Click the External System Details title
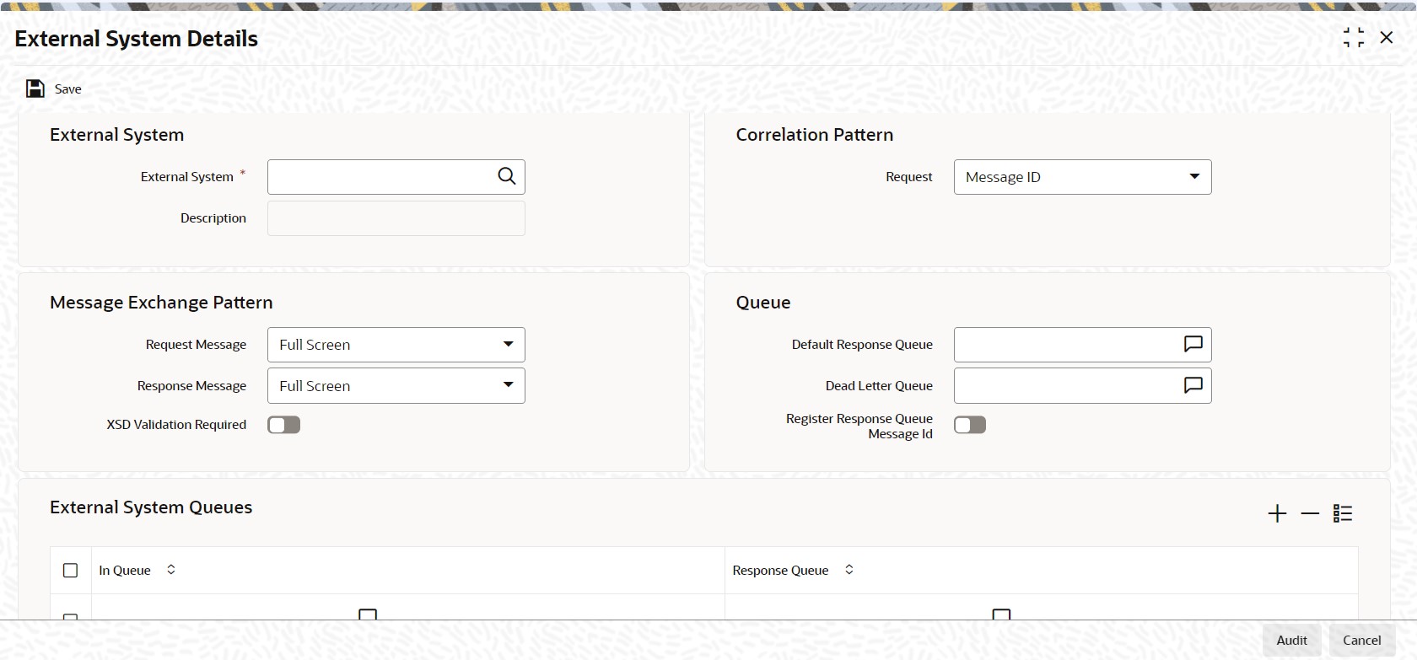The image size is (1417, 660). (x=137, y=39)
